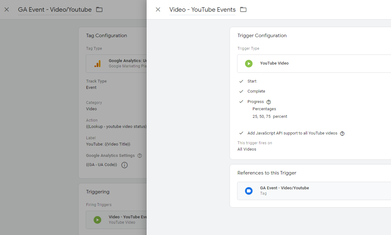The width and height of the screenshot is (391, 235).
Task: Click the blue tag icon in References
Action: pos(249,191)
